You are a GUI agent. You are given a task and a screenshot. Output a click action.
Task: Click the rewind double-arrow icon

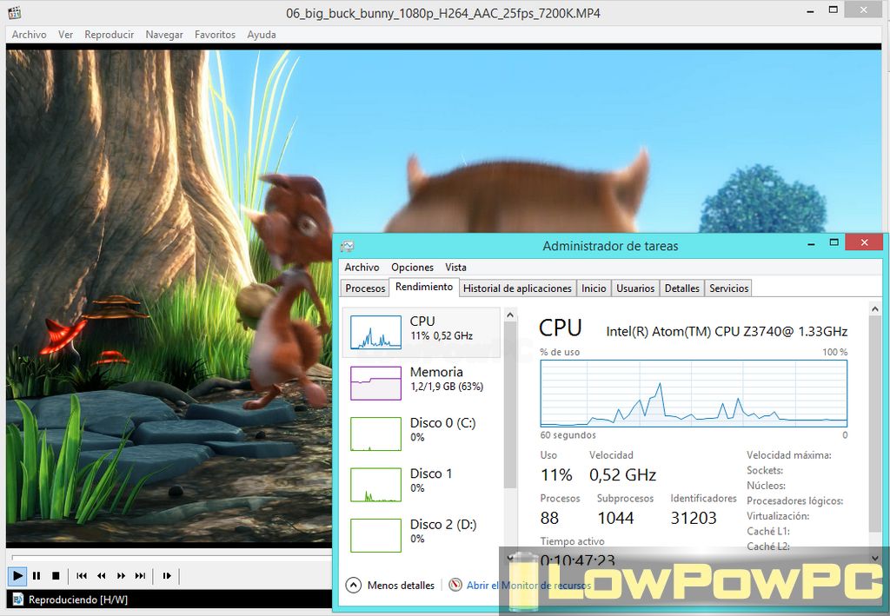[102, 575]
